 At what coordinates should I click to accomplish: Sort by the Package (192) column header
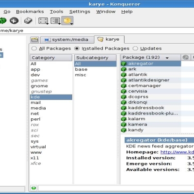click(x=151, y=57)
